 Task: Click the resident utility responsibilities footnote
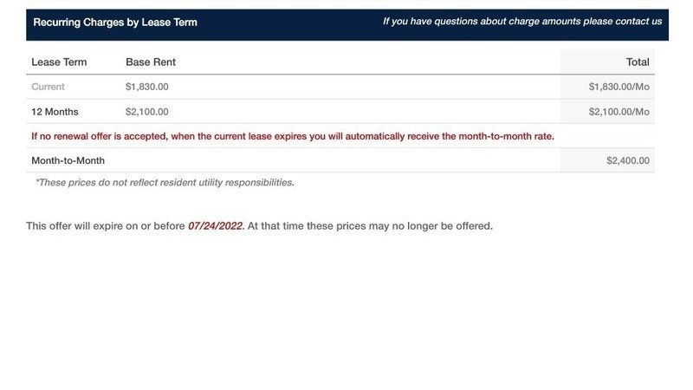165,183
